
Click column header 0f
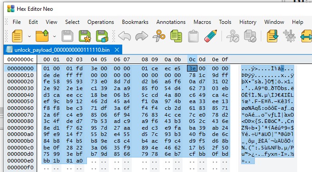[x=225, y=59]
